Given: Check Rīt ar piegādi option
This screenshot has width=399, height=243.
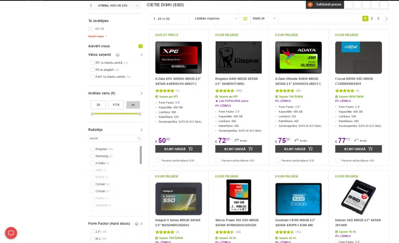Looking at the screenshot, I should [x=92, y=69].
